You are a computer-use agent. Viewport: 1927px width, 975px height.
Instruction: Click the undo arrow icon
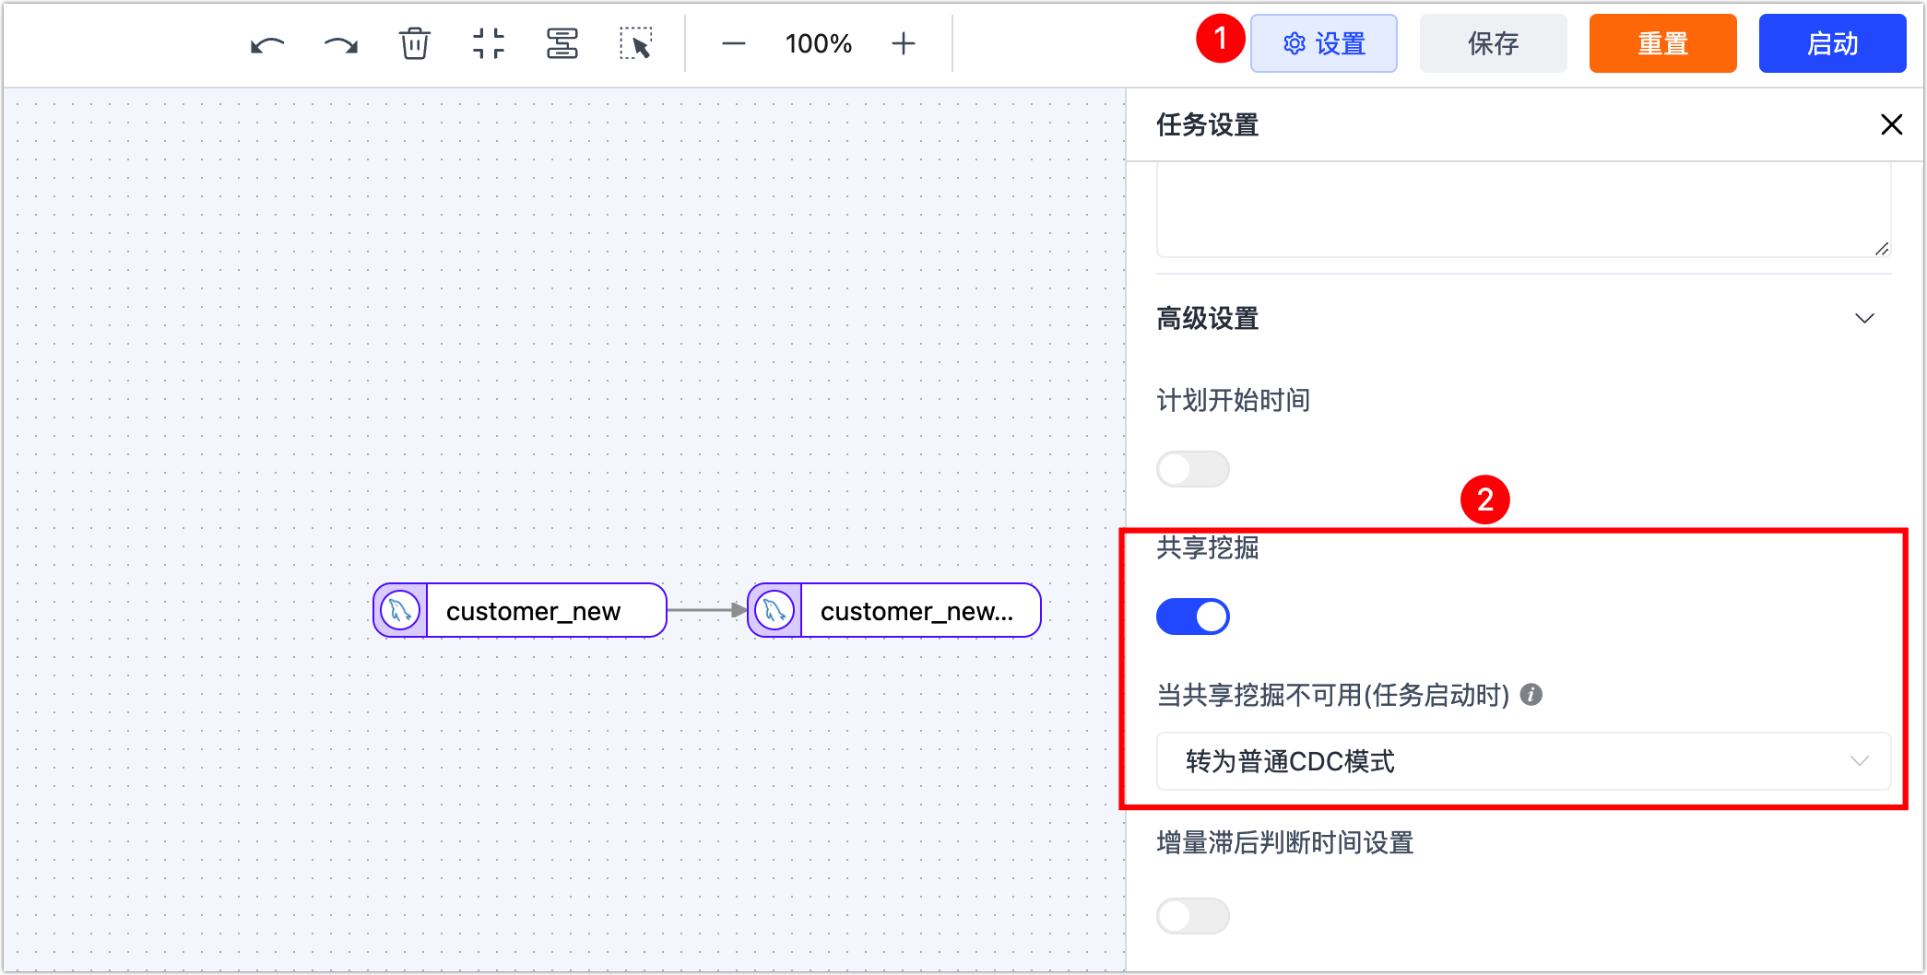pyautogui.click(x=267, y=44)
